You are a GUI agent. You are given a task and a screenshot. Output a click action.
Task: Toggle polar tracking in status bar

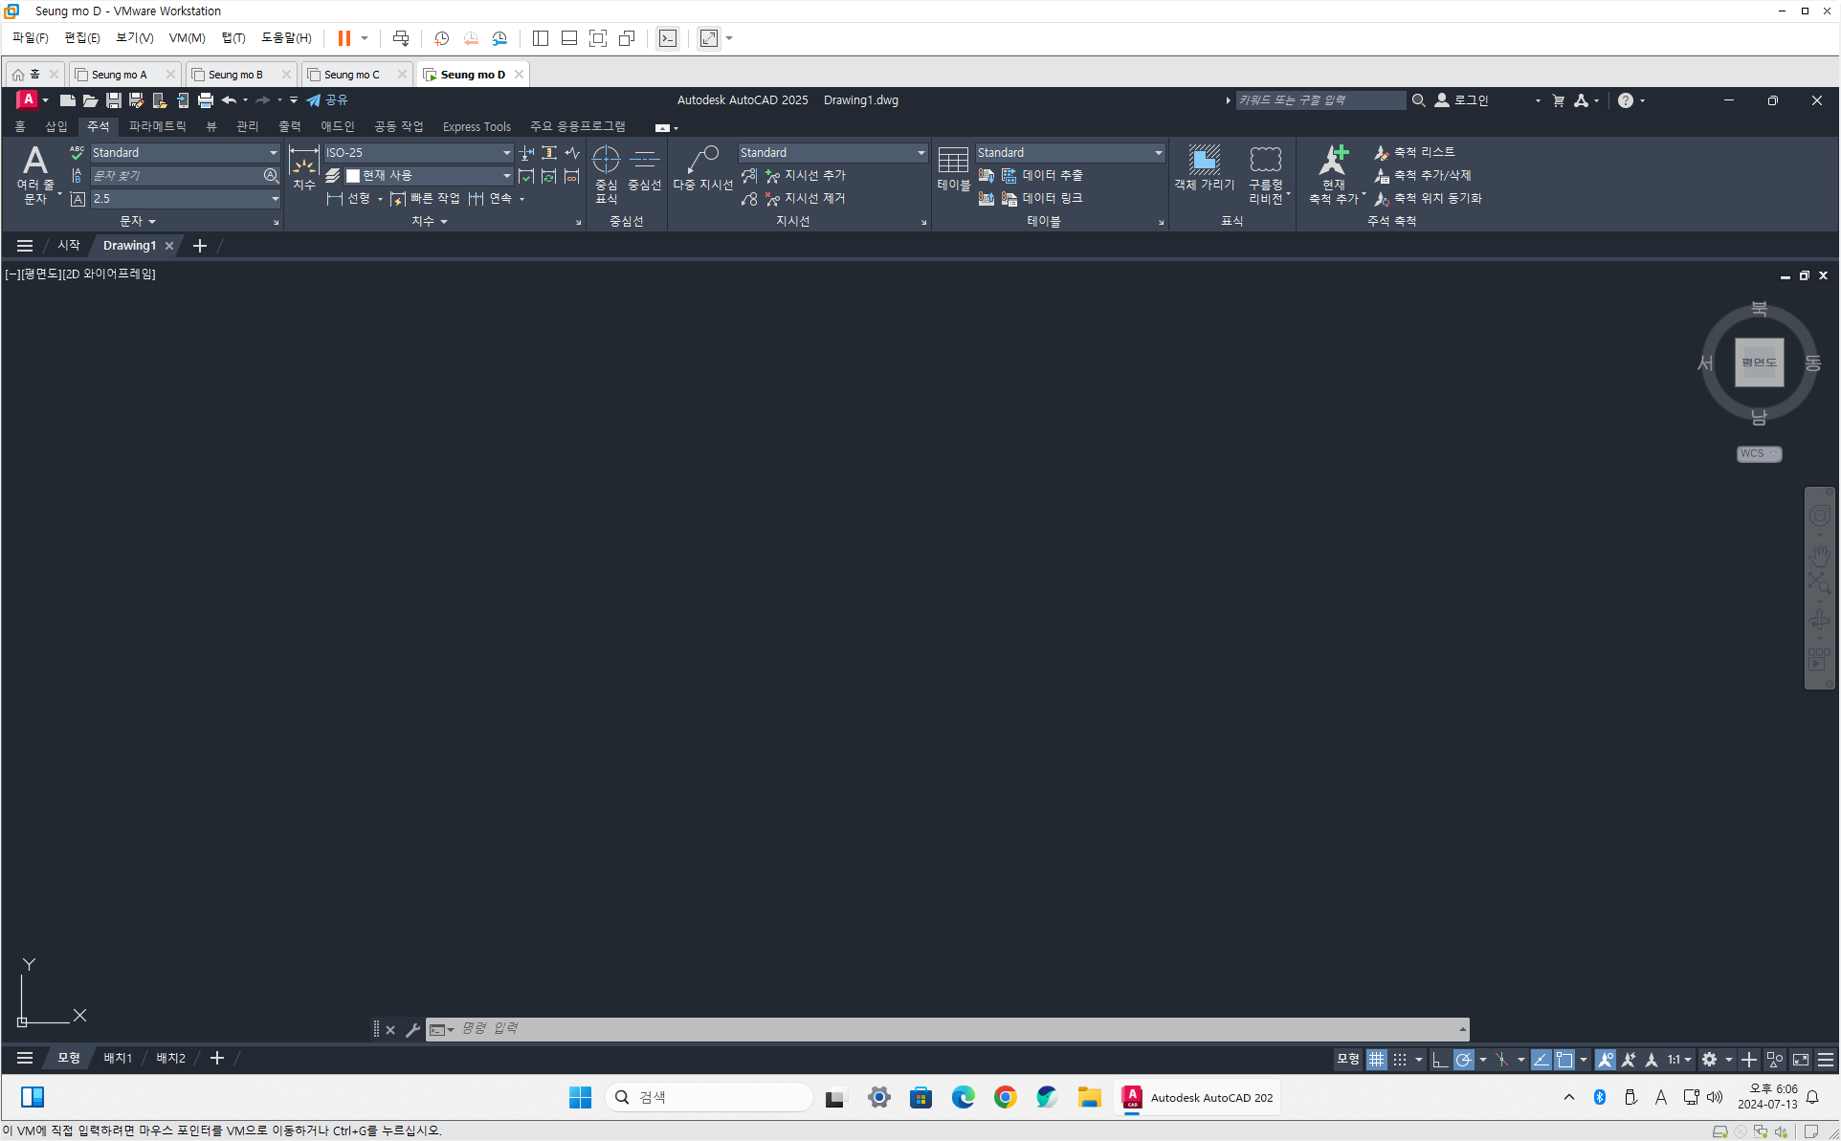(x=1463, y=1059)
